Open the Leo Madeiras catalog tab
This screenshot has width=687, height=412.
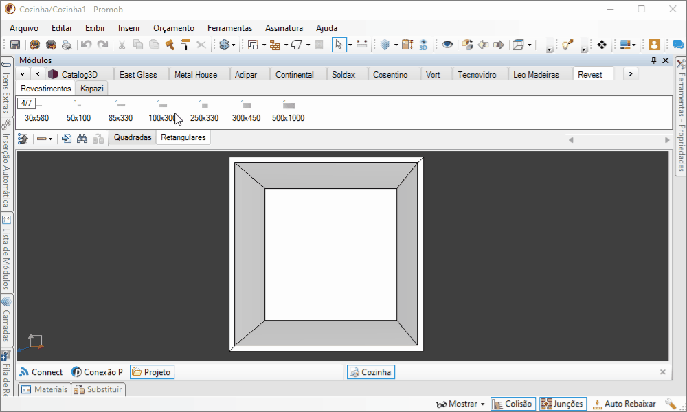point(536,75)
